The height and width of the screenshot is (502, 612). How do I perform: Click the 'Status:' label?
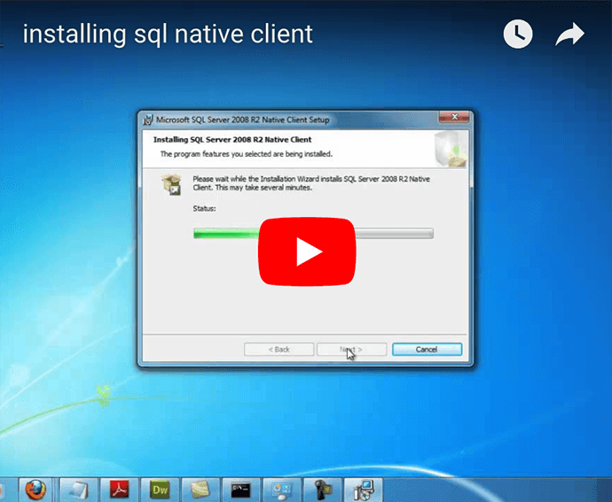pos(204,209)
